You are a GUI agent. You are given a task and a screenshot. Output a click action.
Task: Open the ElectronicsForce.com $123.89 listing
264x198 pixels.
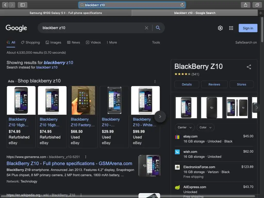[214, 172]
